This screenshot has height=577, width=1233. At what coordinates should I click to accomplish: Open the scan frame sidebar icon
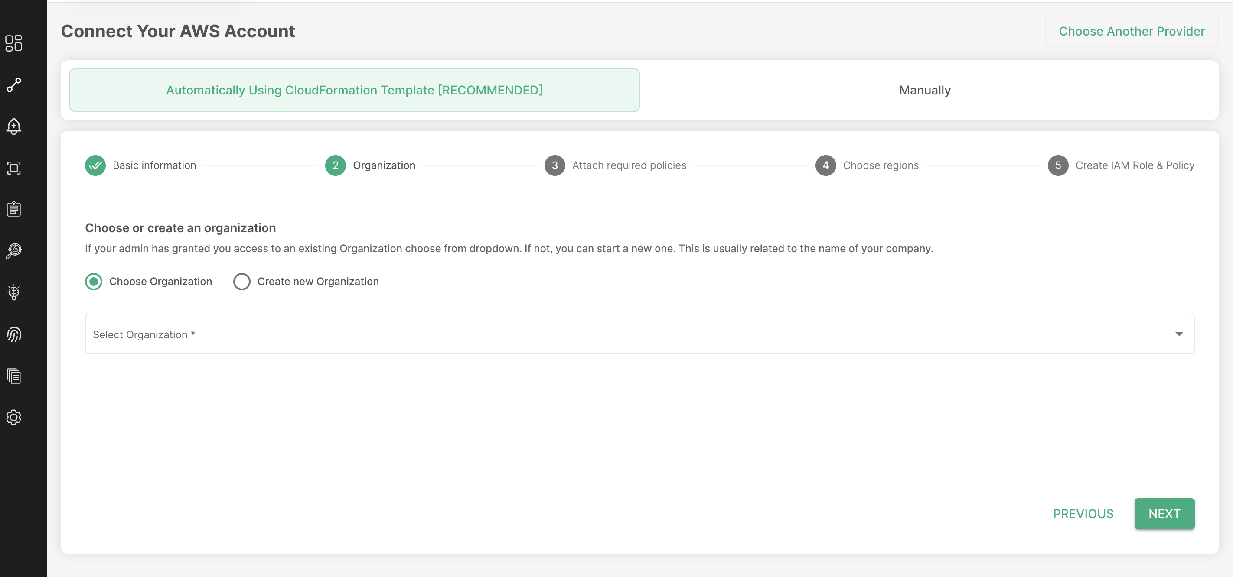[x=14, y=168]
